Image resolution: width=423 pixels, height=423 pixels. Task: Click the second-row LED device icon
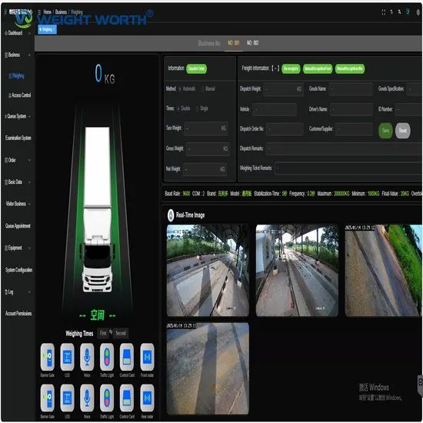67,398
